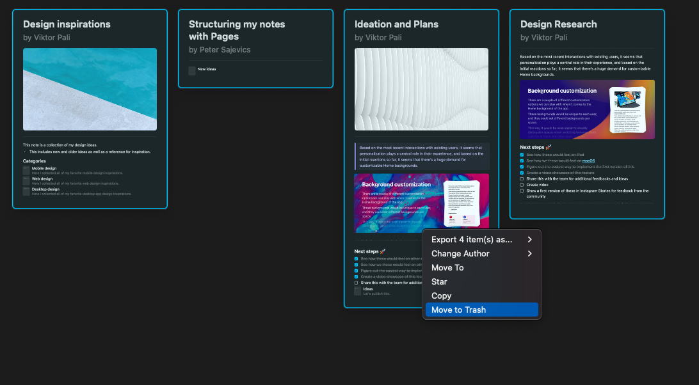Click 'Let's publish this.' under Ideas
This screenshot has width=699, height=385.
[x=376, y=294]
